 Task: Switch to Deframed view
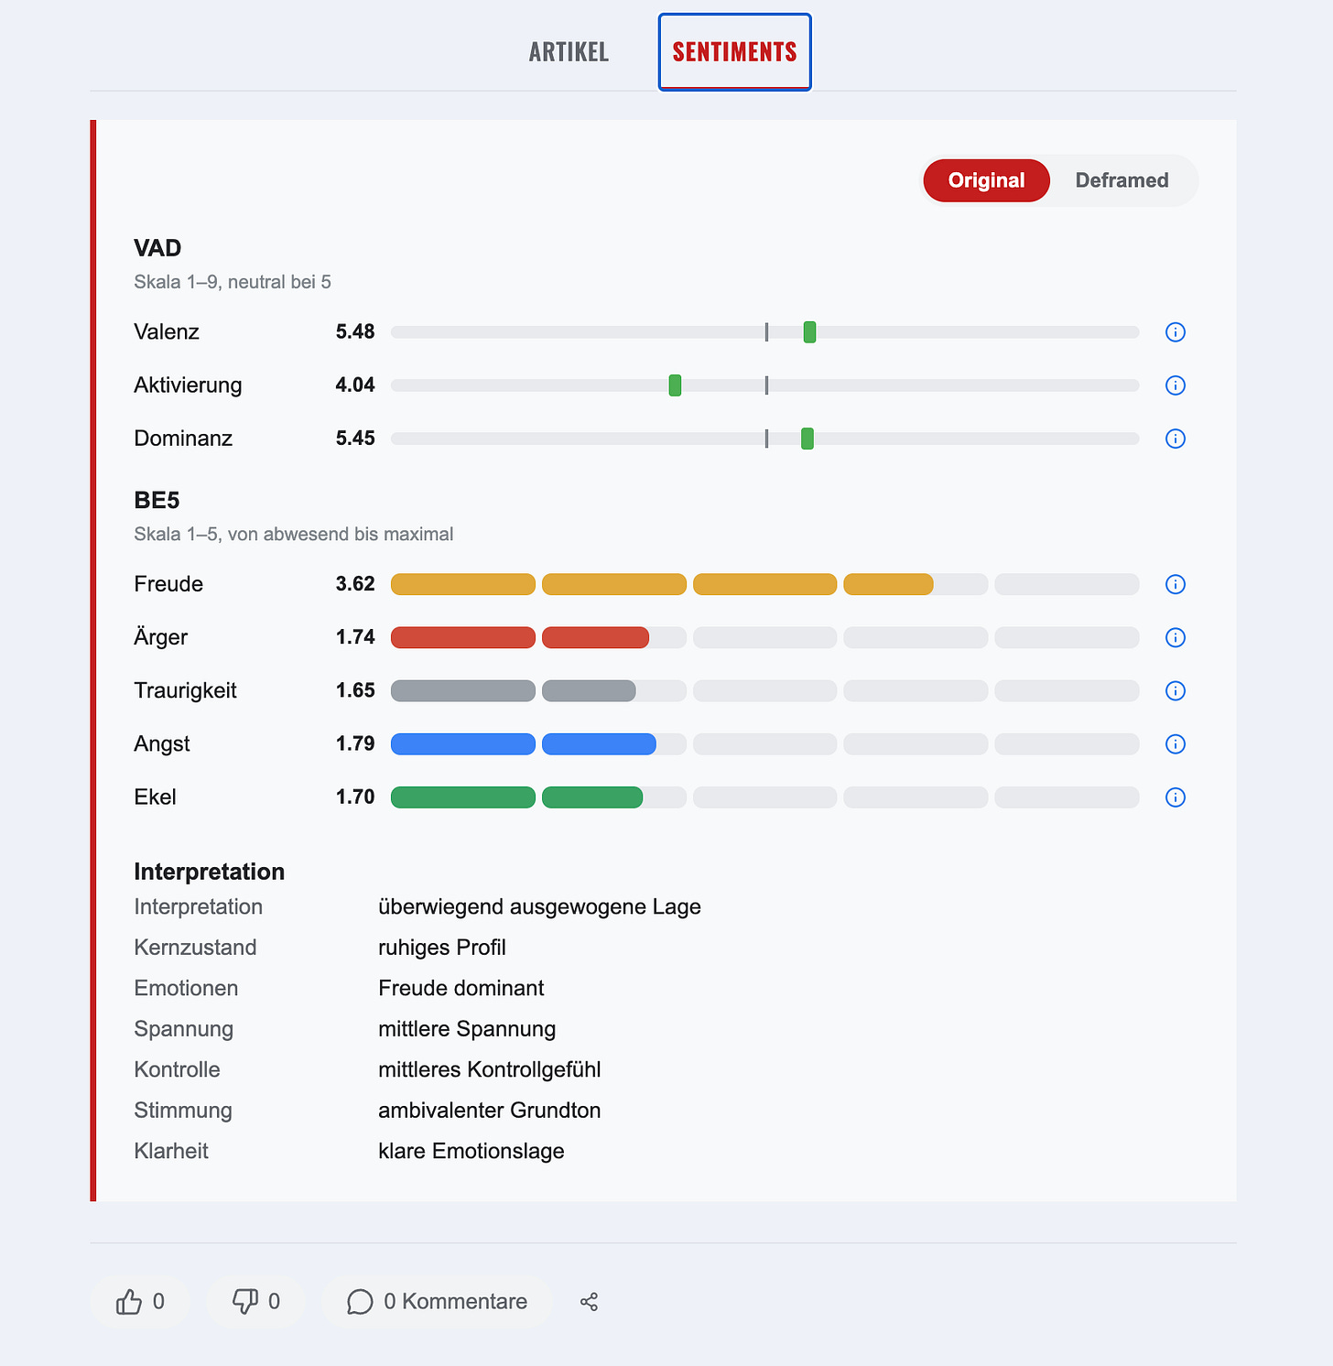(1122, 180)
